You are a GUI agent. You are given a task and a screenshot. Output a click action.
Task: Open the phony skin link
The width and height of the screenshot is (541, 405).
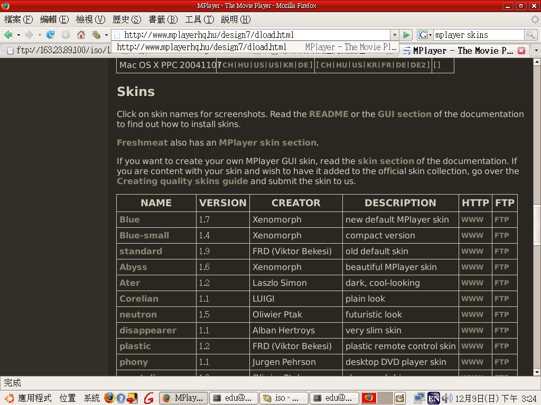coord(134,362)
